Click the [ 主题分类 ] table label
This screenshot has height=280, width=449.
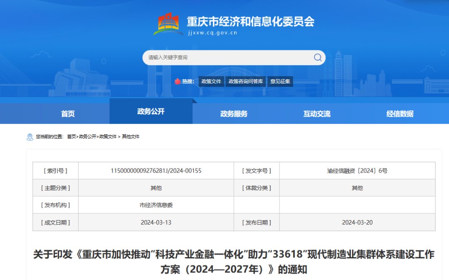(56, 188)
